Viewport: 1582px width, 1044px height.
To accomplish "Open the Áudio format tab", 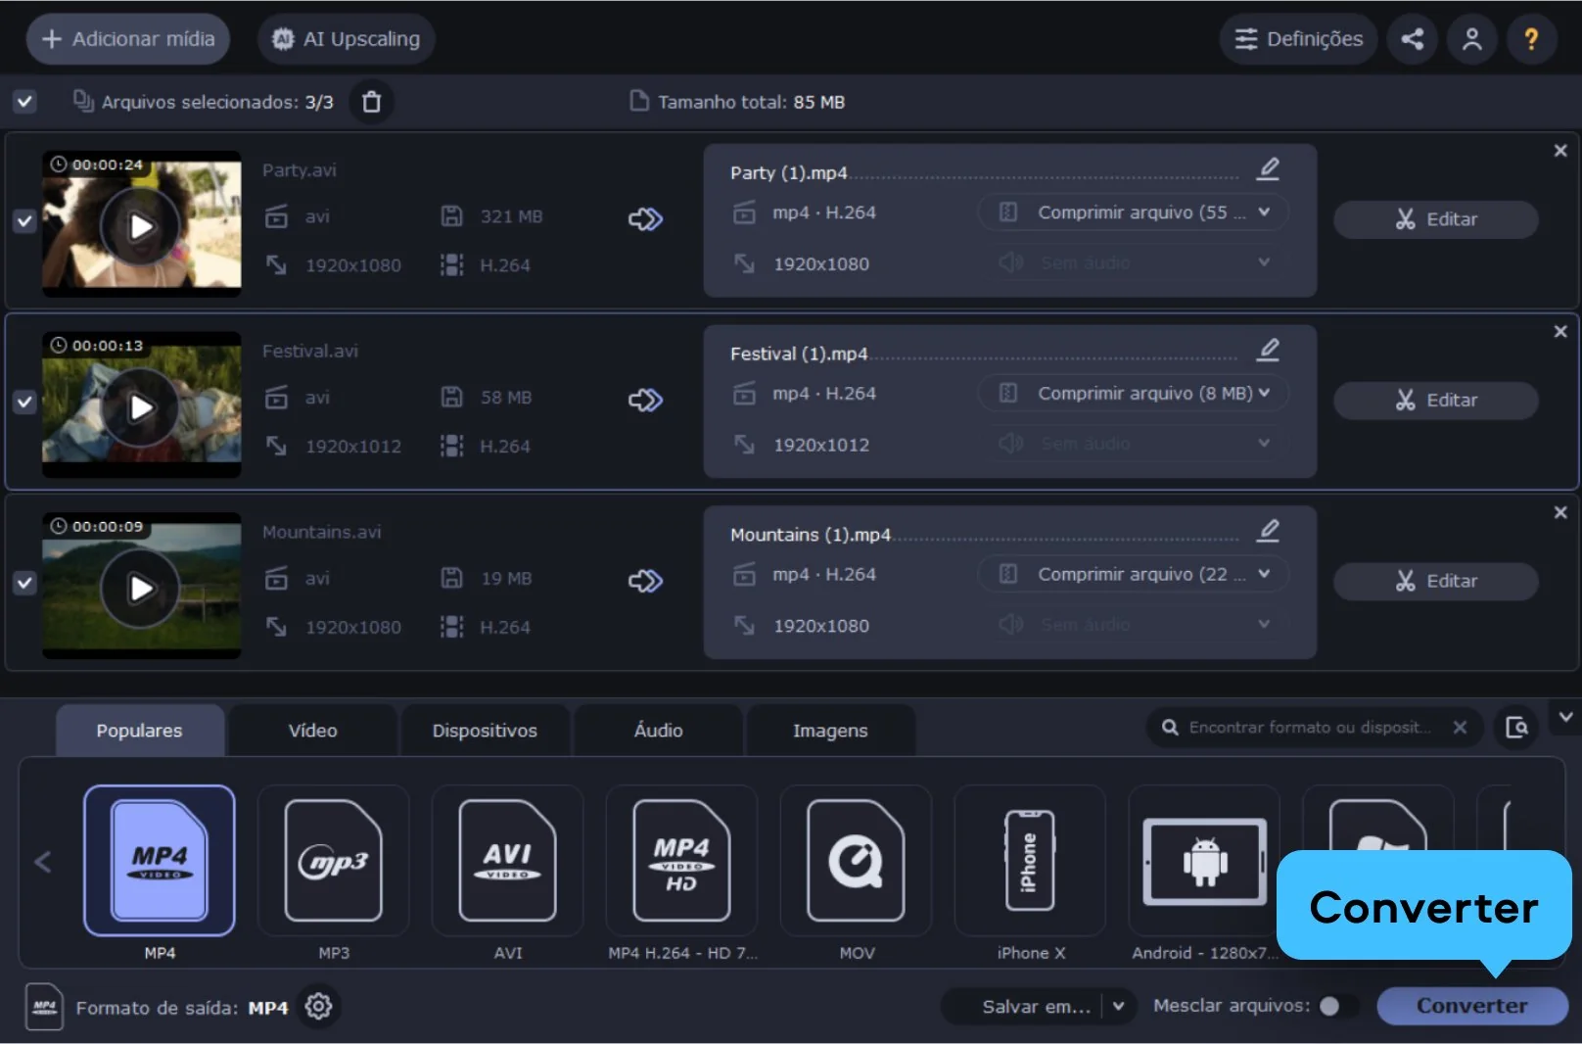I will (658, 731).
